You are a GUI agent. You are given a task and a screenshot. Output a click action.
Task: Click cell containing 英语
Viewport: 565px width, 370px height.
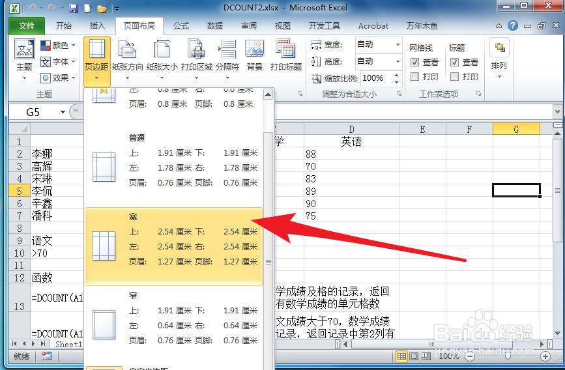click(x=351, y=141)
